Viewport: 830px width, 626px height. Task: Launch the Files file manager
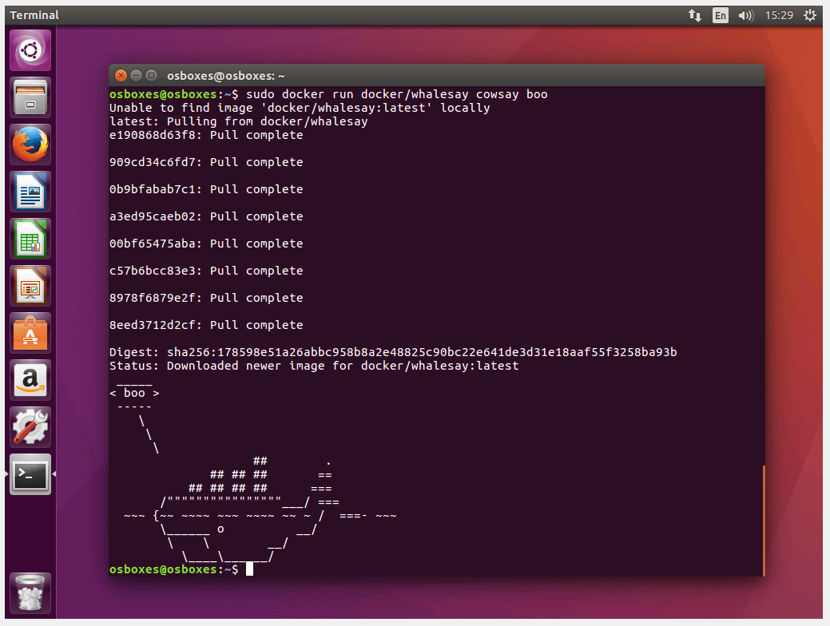click(x=30, y=97)
